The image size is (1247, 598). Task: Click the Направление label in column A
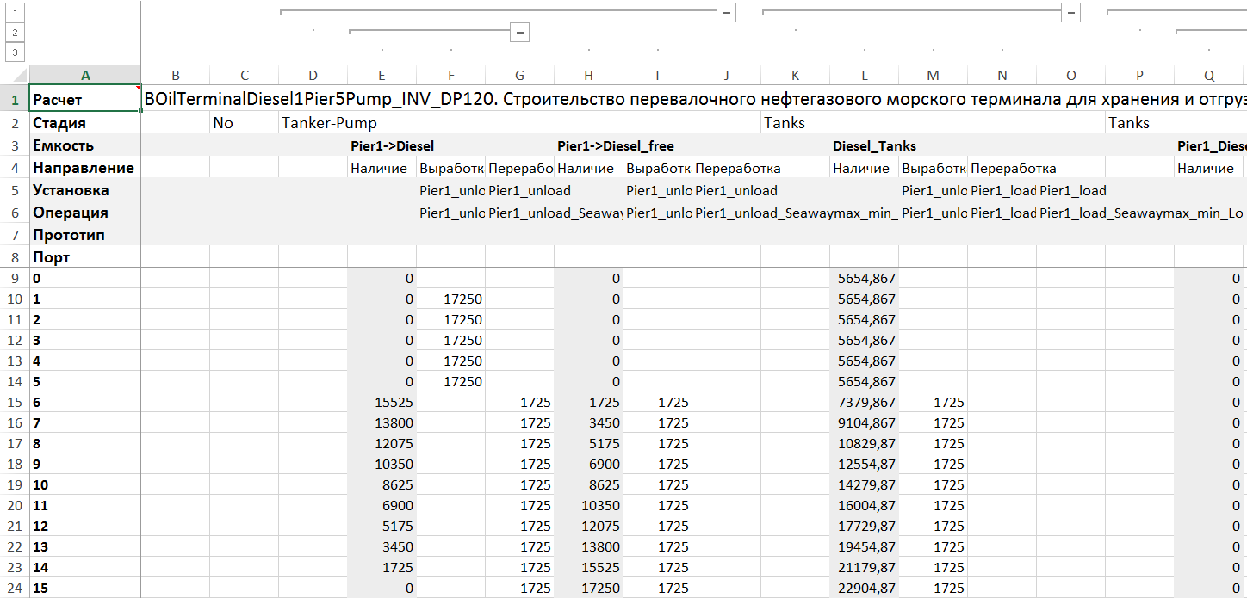(x=84, y=168)
